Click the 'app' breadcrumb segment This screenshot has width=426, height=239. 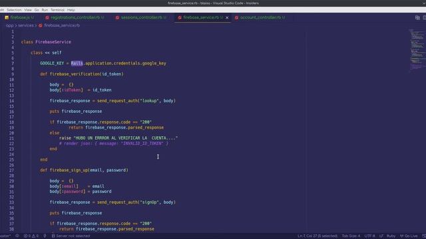pos(9,25)
